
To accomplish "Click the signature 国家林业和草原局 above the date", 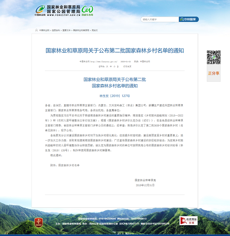I will [145, 180].
